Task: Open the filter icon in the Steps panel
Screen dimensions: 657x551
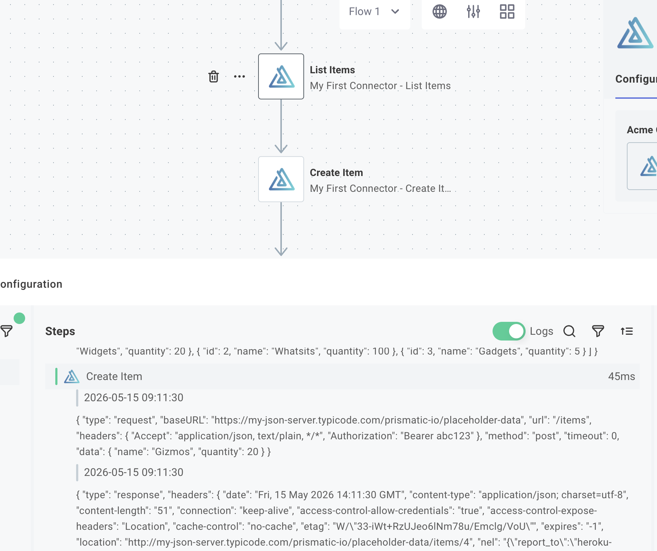Action: coord(598,331)
